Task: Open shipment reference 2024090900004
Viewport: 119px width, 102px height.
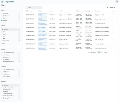Action: coord(31,40)
